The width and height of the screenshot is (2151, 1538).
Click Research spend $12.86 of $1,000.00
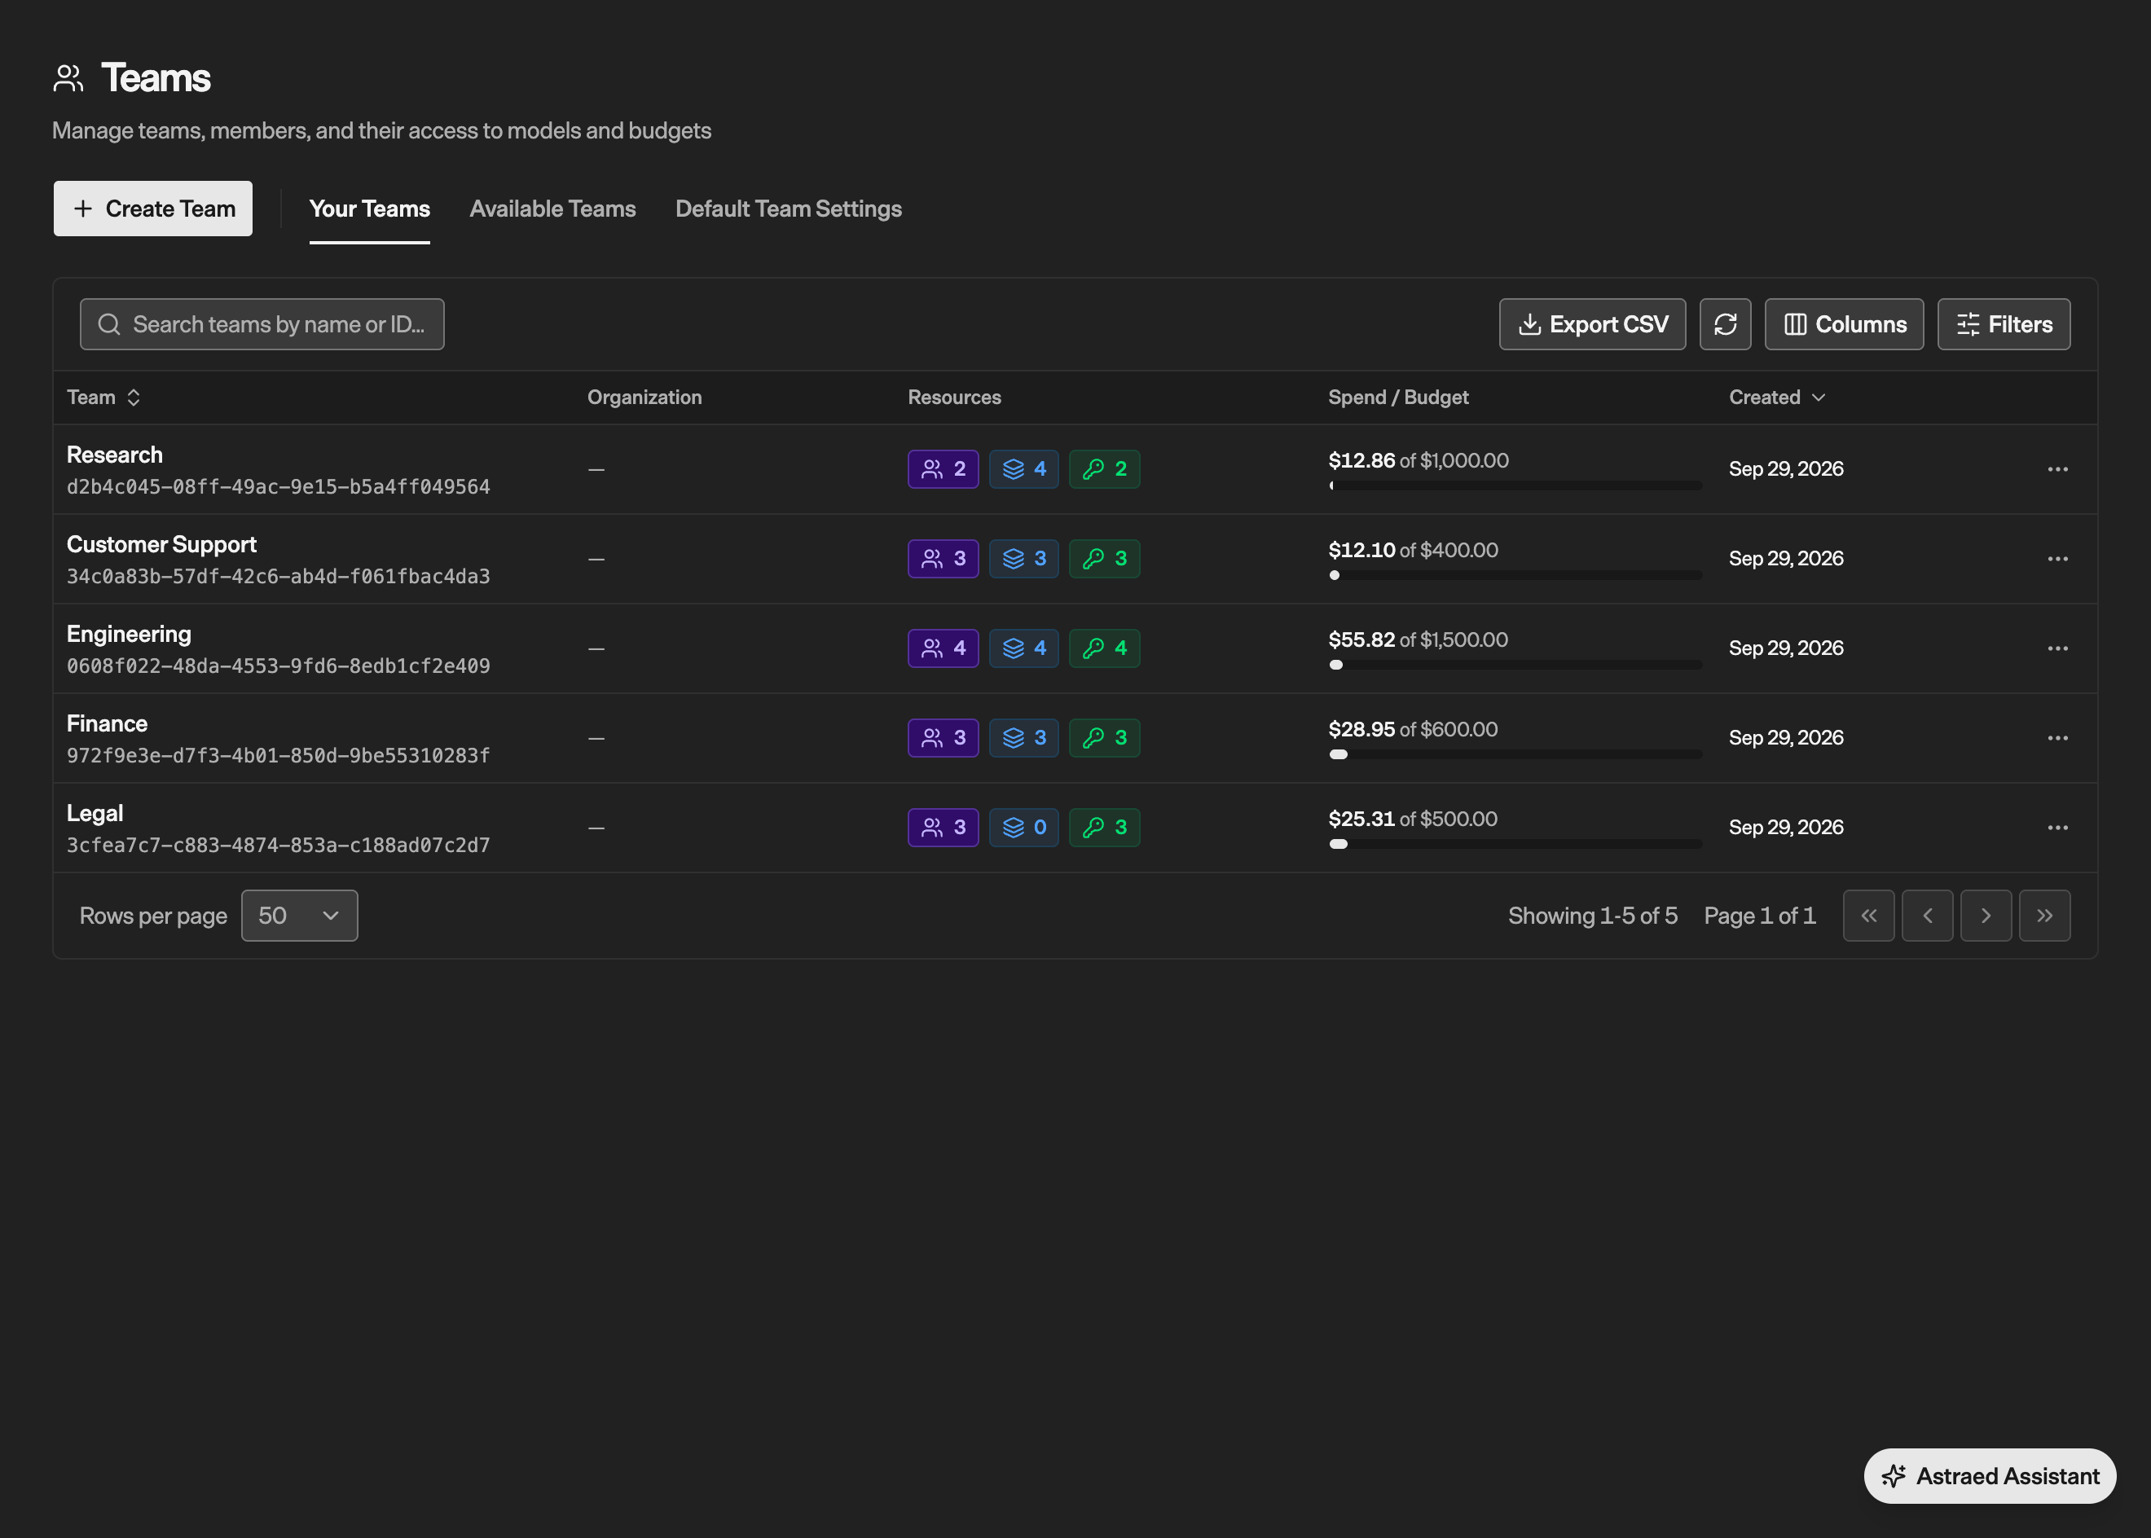pyautogui.click(x=1419, y=460)
